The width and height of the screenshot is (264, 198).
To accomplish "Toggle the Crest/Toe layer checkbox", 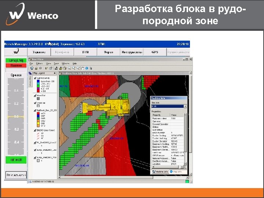I will click(x=35, y=103).
